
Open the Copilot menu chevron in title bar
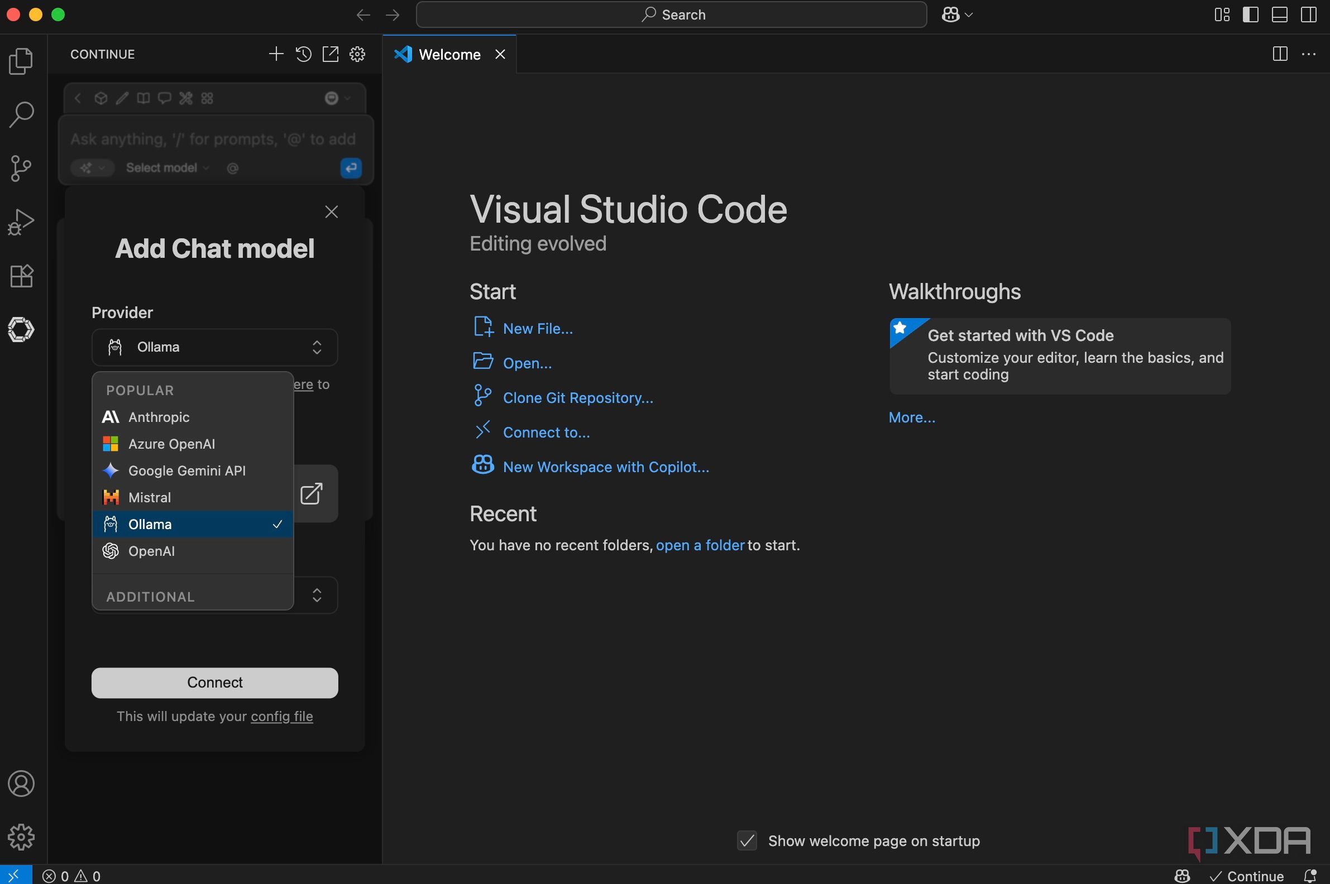(969, 15)
